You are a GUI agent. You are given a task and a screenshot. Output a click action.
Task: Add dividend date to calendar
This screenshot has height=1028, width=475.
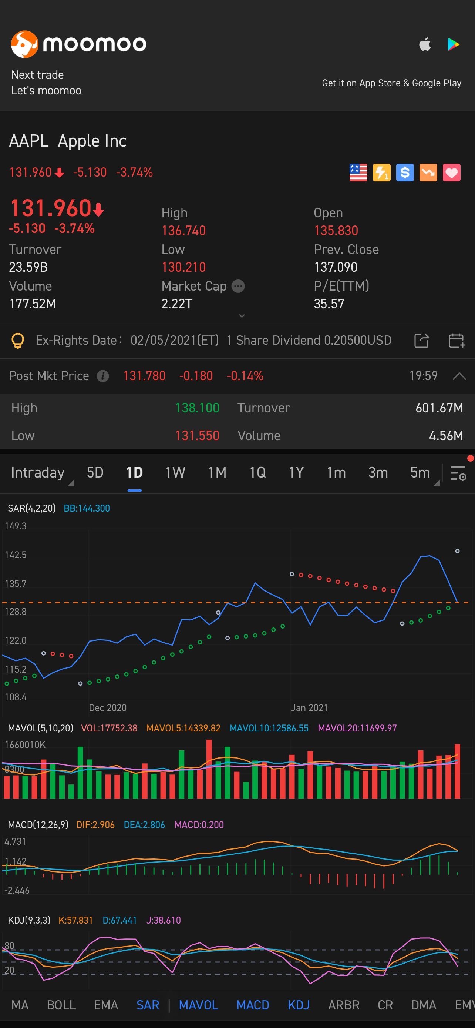click(457, 341)
